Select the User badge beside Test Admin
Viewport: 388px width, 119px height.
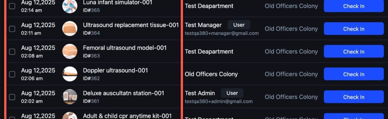(x=232, y=93)
